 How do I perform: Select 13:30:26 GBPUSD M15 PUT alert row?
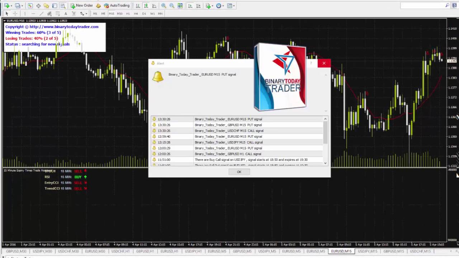[x=237, y=125]
